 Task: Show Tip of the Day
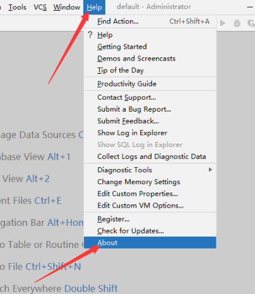(150, 70)
